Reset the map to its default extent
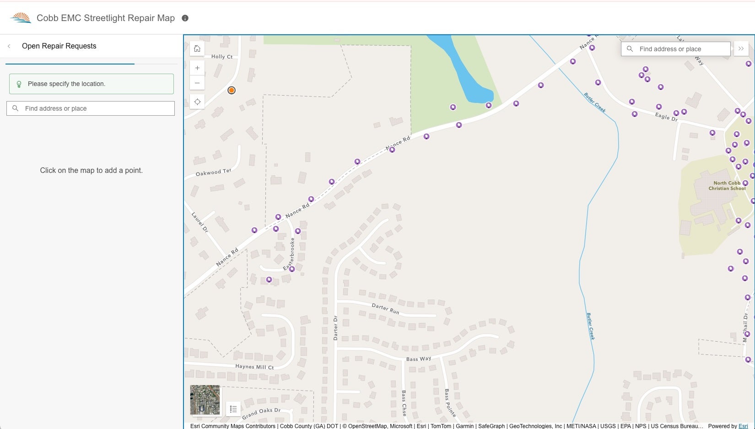Image resolution: width=755 pixels, height=429 pixels. pos(197,48)
